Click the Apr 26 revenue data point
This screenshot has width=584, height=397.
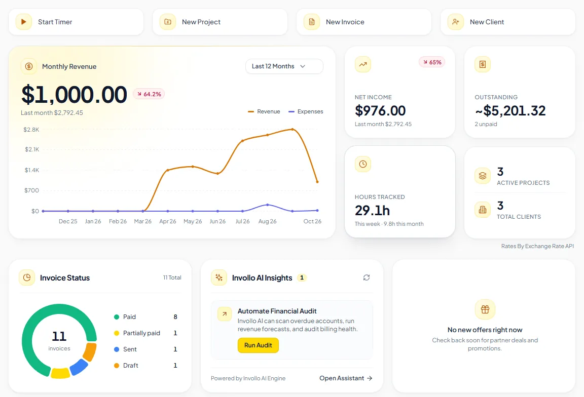point(168,170)
